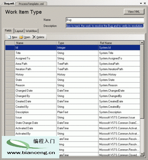Screen dimensions: 148x160
Task: Open the document tab list dropdown arrow
Action: [141, 3]
